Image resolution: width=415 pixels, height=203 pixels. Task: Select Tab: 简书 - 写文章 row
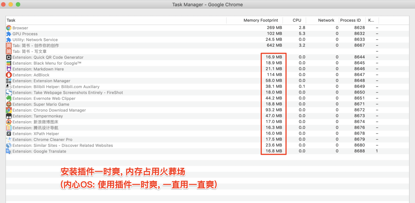(x=207, y=51)
